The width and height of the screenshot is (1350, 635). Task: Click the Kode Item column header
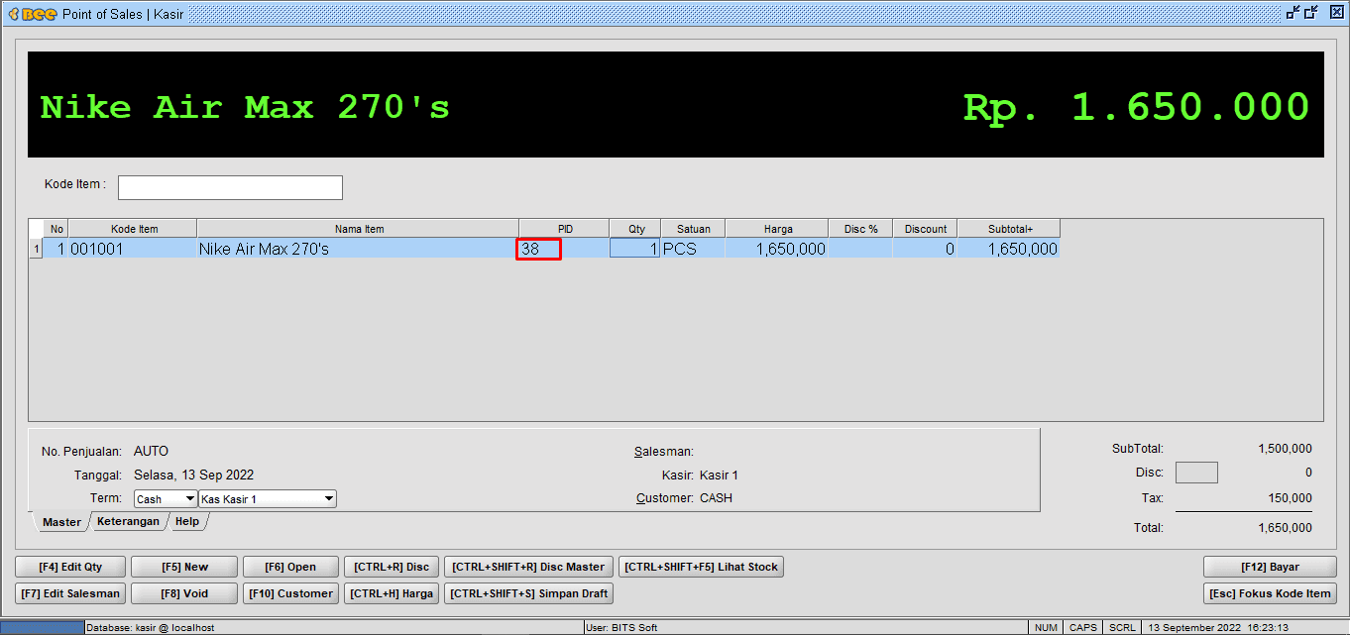pyautogui.click(x=133, y=229)
